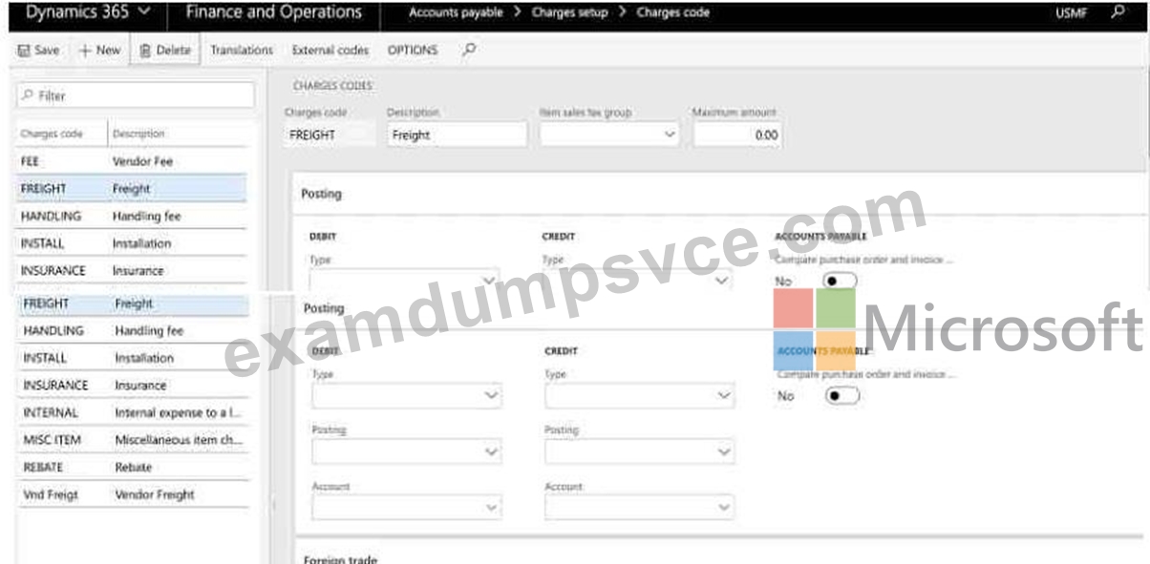Click the Delete trash icon
Image resolution: width=1150 pixels, height=564 pixels.
tap(146, 51)
